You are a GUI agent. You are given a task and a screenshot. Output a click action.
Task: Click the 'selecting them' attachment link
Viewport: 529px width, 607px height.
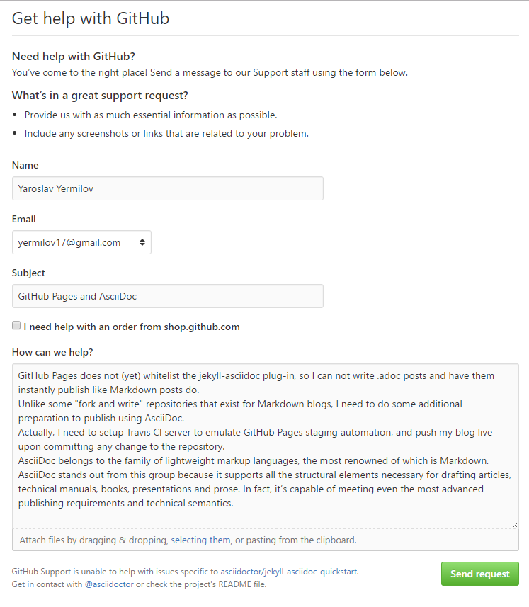(200, 540)
